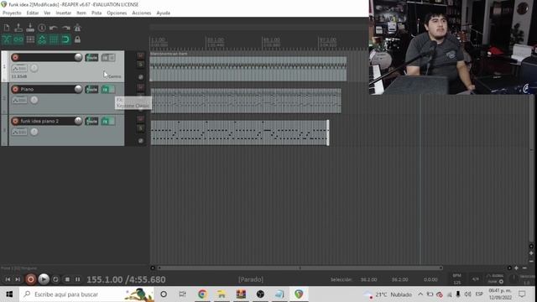Arm recording on the unnamed first track

15,57
